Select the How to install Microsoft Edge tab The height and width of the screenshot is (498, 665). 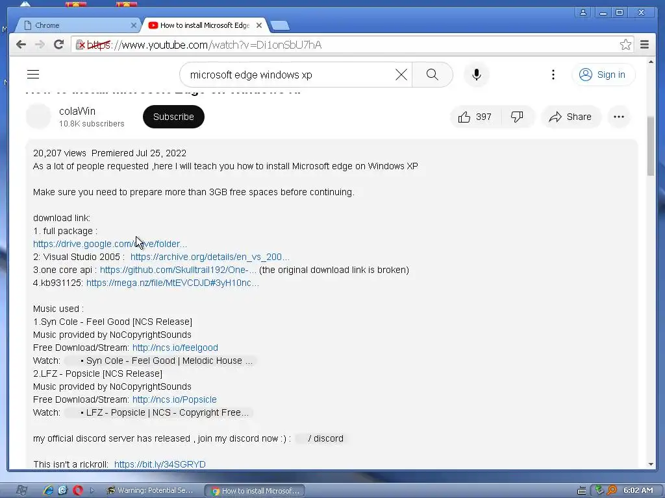(x=203, y=25)
